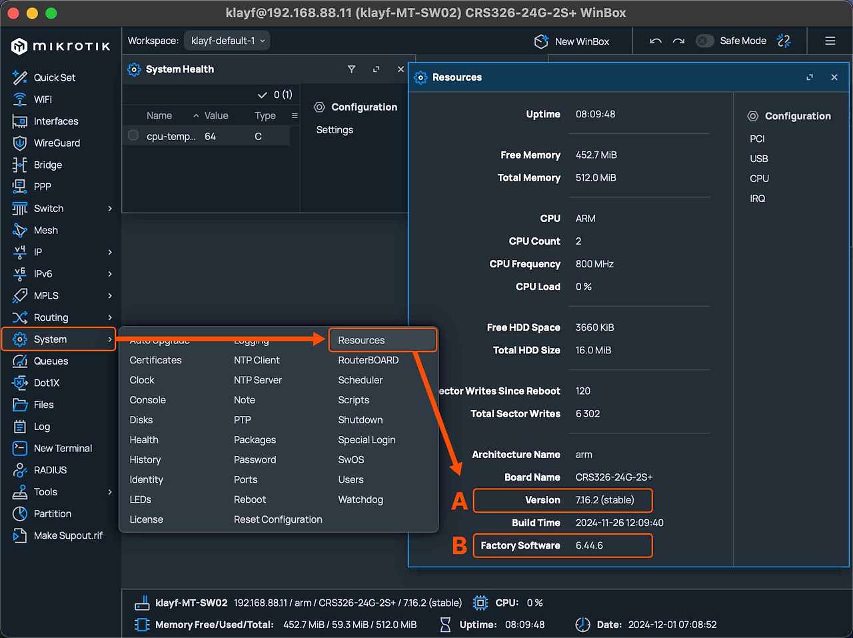Expand the IP submenu
Screen dimensions: 853x638
click(110, 252)
